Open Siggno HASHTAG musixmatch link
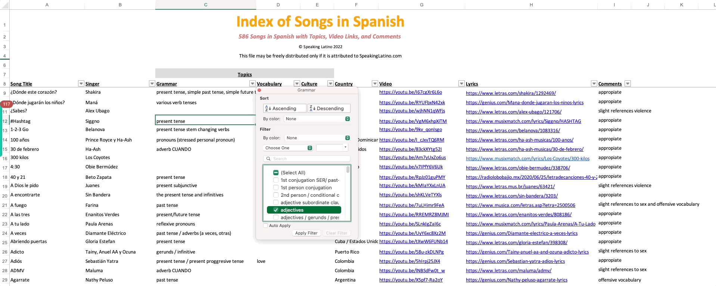The height and width of the screenshot is (286, 716). (x=523, y=121)
